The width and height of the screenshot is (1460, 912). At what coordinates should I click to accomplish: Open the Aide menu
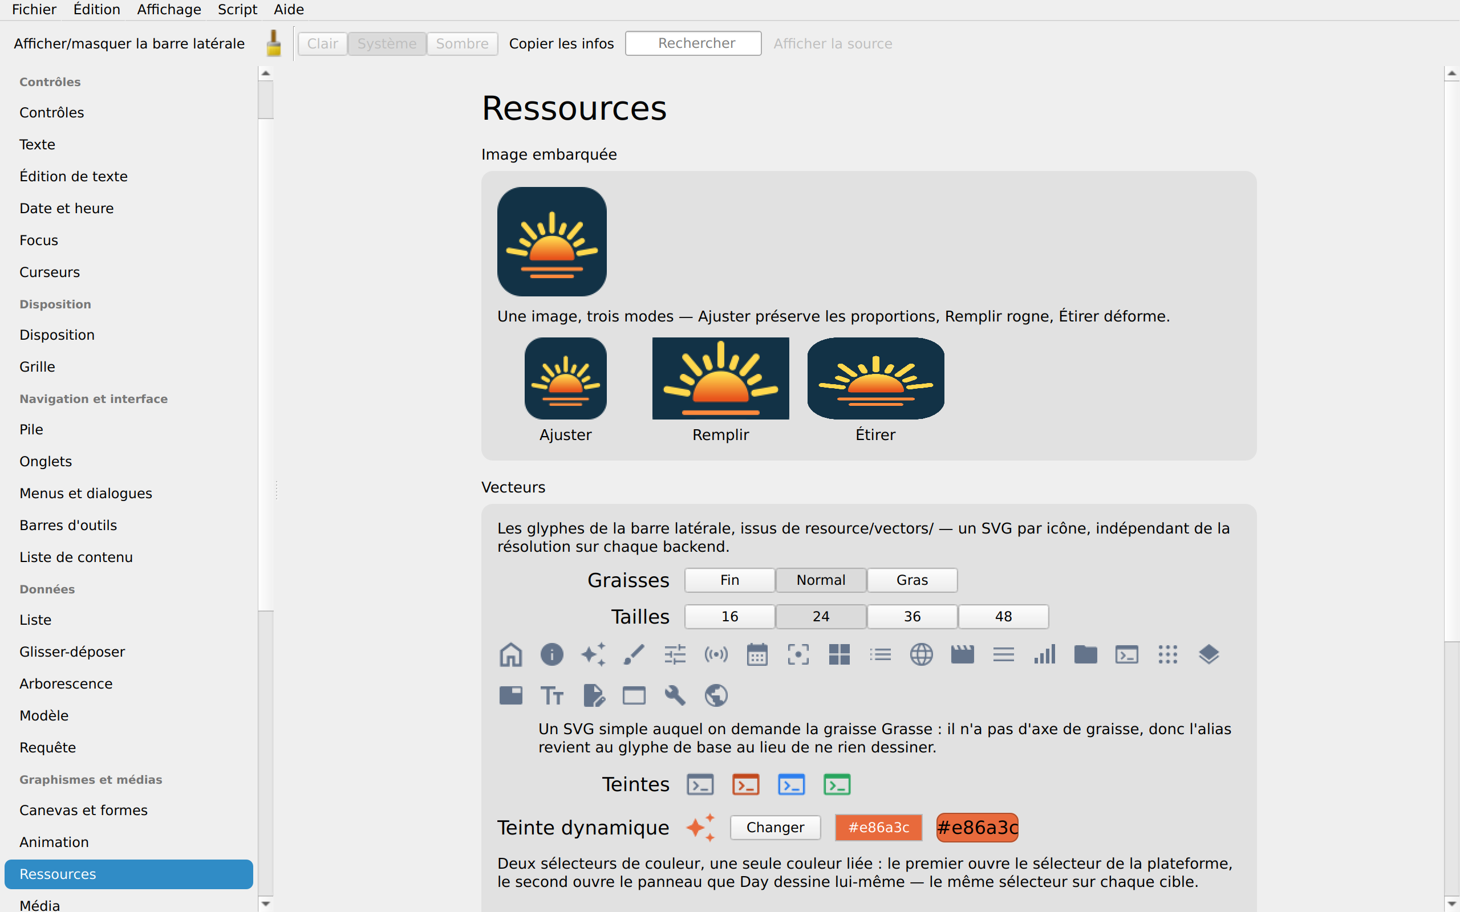click(x=289, y=10)
